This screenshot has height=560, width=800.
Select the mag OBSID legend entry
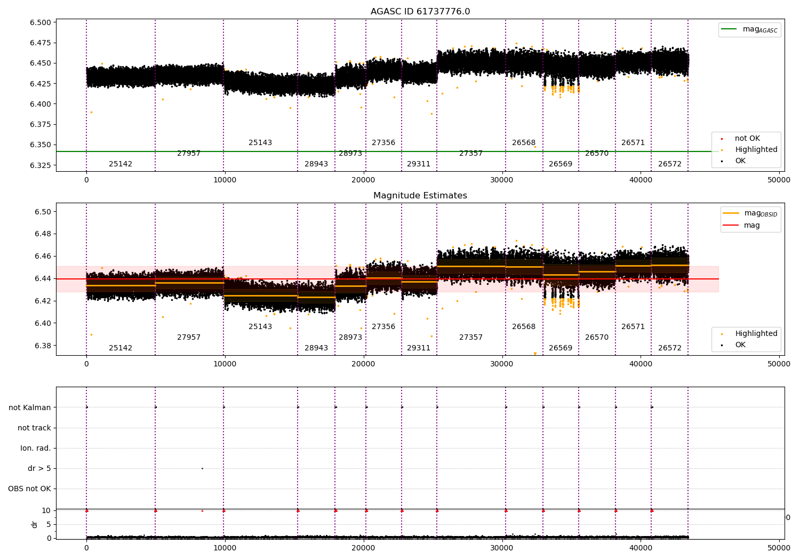click(751, 213)
